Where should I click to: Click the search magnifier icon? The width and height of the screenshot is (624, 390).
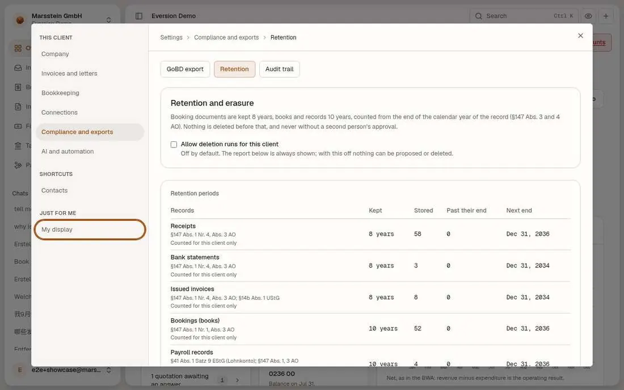pos(478,16)
